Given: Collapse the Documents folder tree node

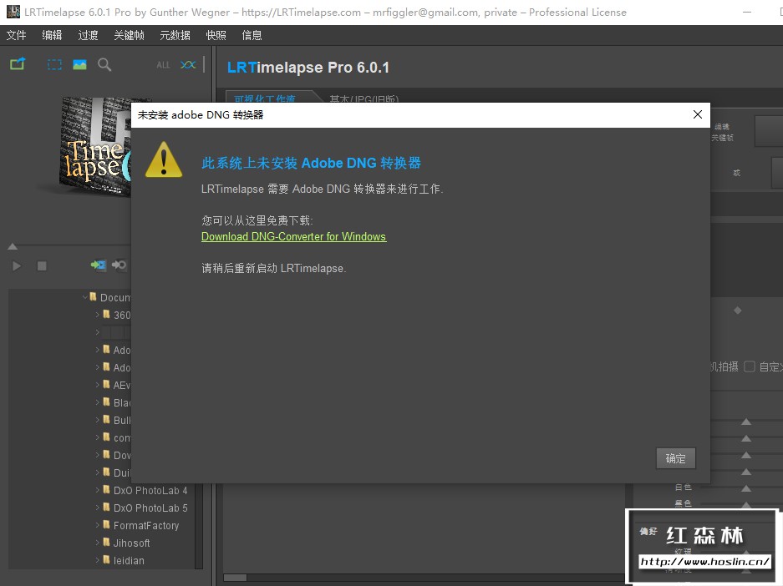Looking at the screenshot, I should (85, 297).
